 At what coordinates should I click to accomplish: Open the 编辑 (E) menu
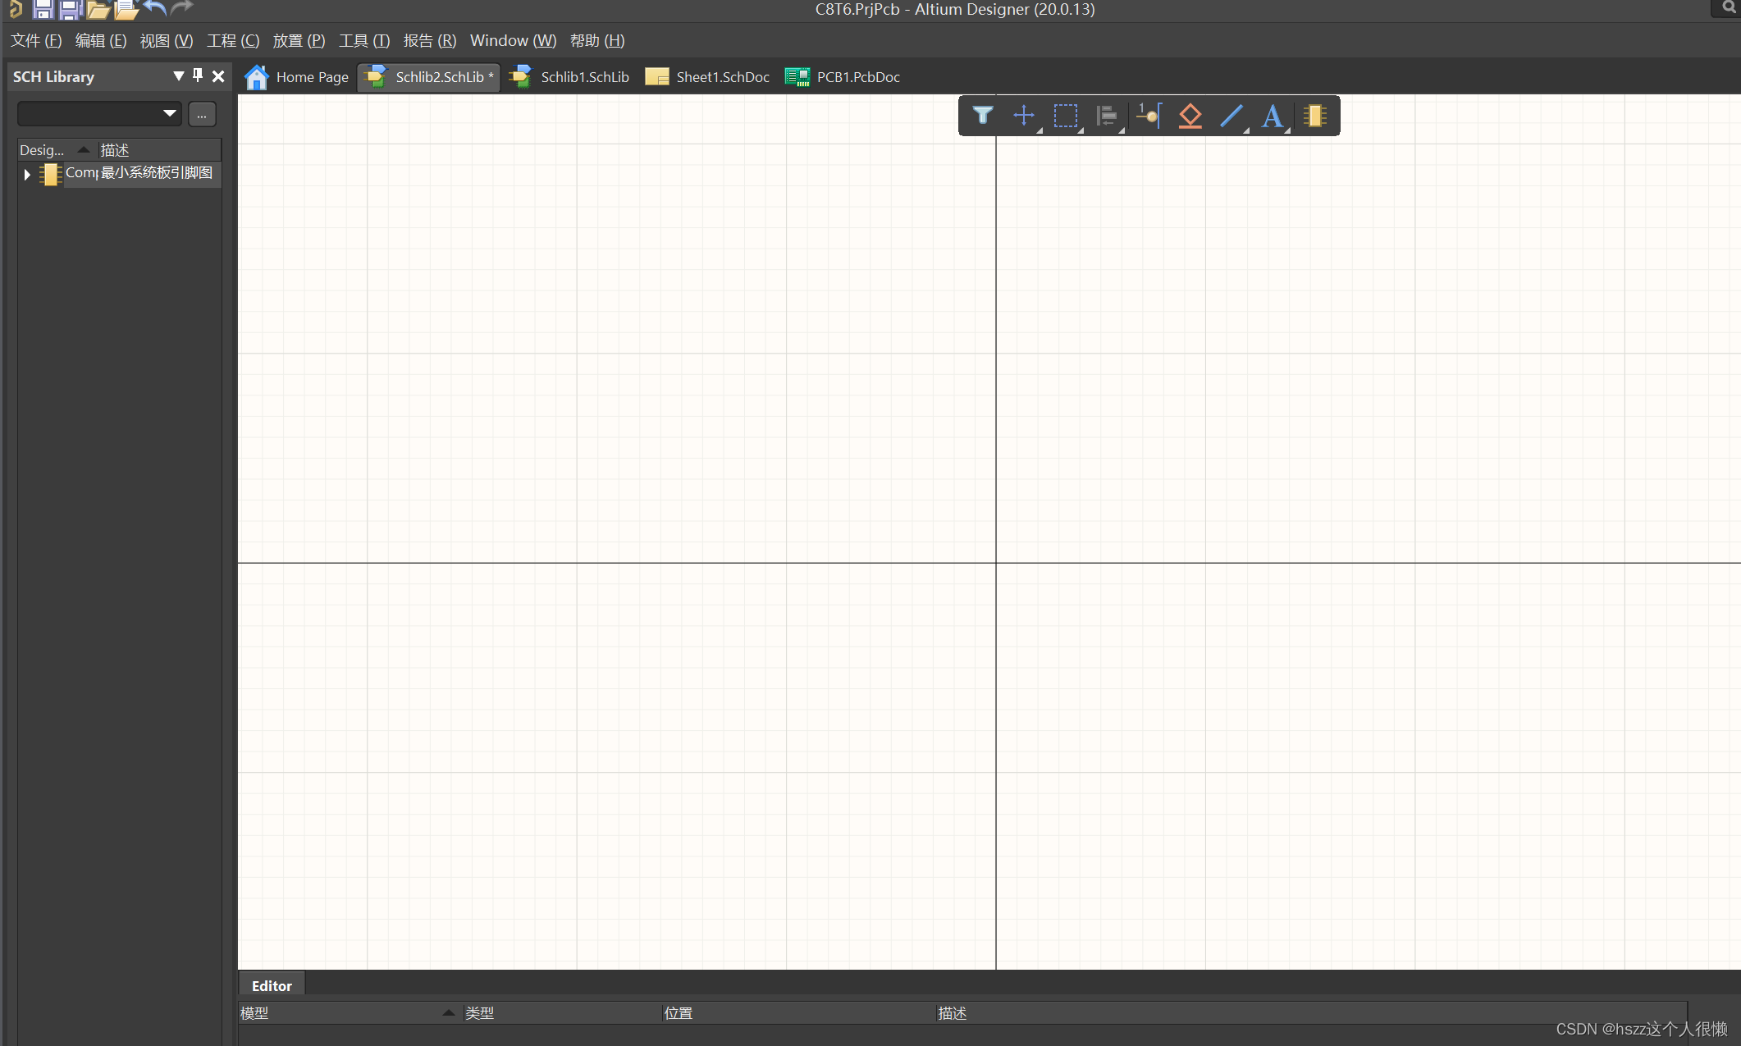[x=101, y=40]
